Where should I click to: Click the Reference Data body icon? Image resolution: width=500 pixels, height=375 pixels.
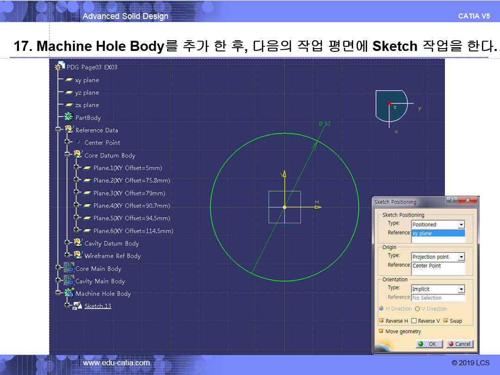click(69, 130)
